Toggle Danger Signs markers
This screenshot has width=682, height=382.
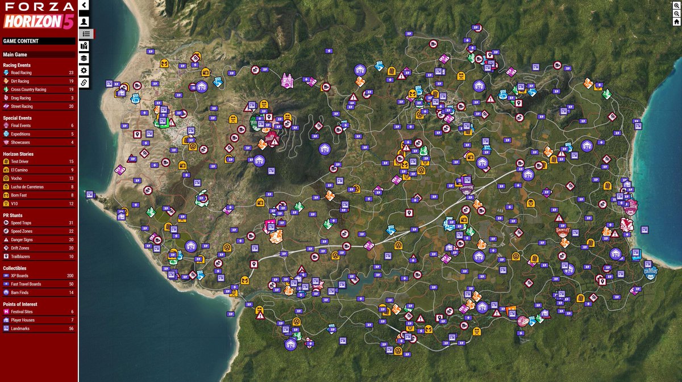click(39, 240)
